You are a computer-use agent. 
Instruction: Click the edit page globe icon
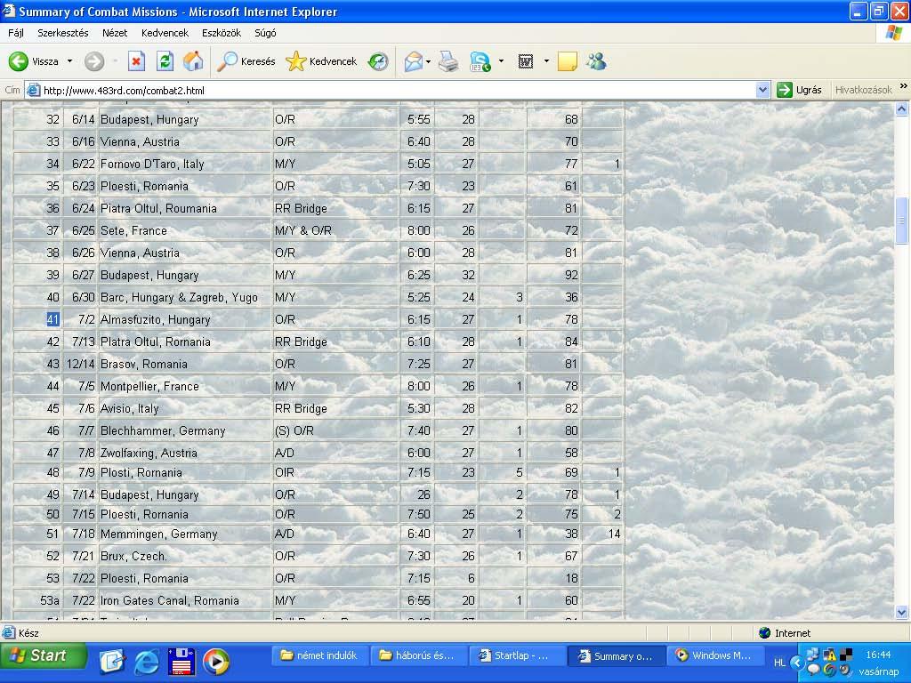click(480, 61)
